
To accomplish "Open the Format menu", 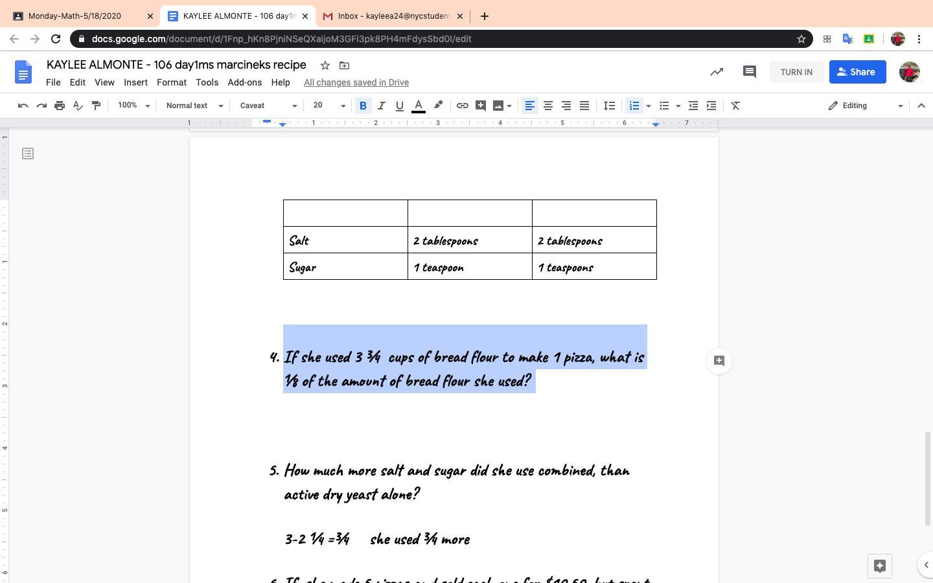I will (171, 82).
